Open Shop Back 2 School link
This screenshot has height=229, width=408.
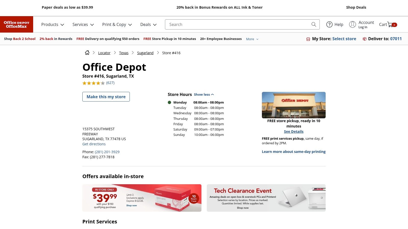tap(20, 39)
